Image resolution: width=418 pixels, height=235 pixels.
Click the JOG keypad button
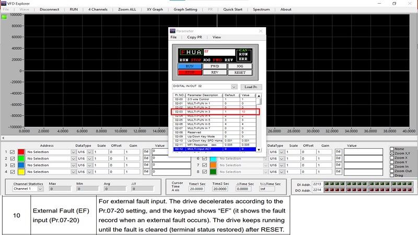[240, 66]
